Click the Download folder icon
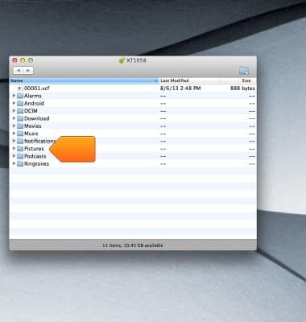The height and width of the screenshot is (322, 306). [x=20, y=118]
